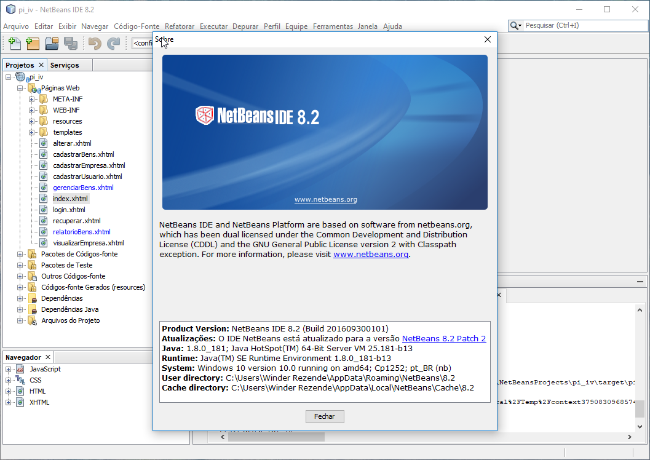Click the CSS icon in Navegador

[x=20, y=380]
